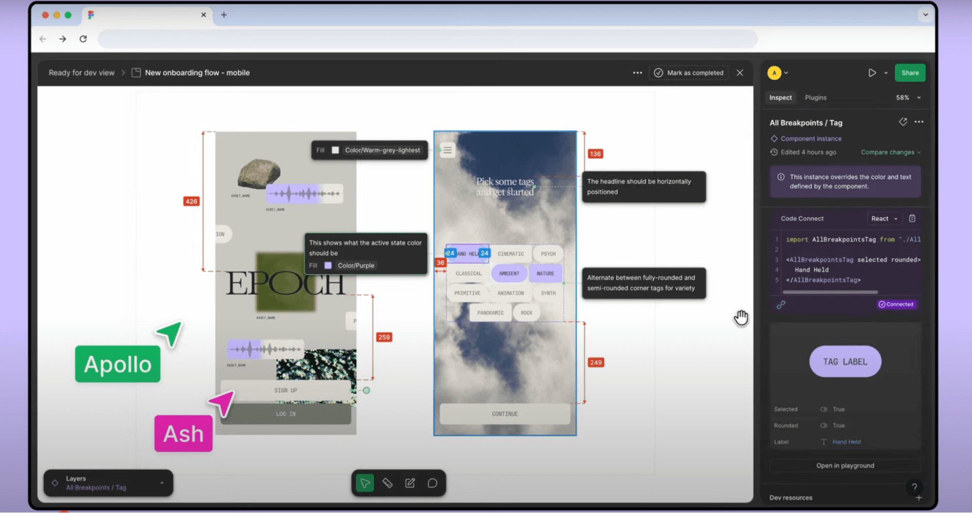The image size is (972, 513).
Task: Toggle the Selected property switch
Action: click(x=824, y=409)
